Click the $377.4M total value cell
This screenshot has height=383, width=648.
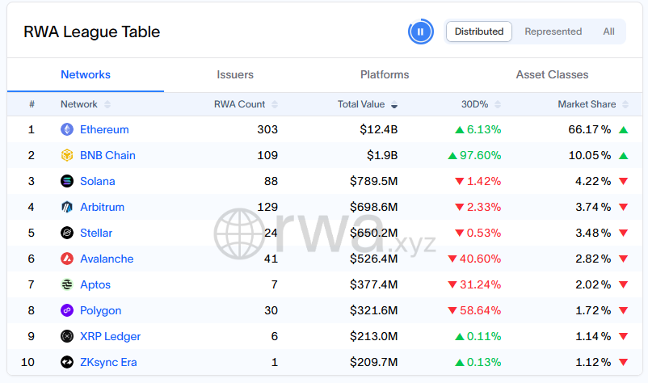pyautogui.click(x=373, y=284)
